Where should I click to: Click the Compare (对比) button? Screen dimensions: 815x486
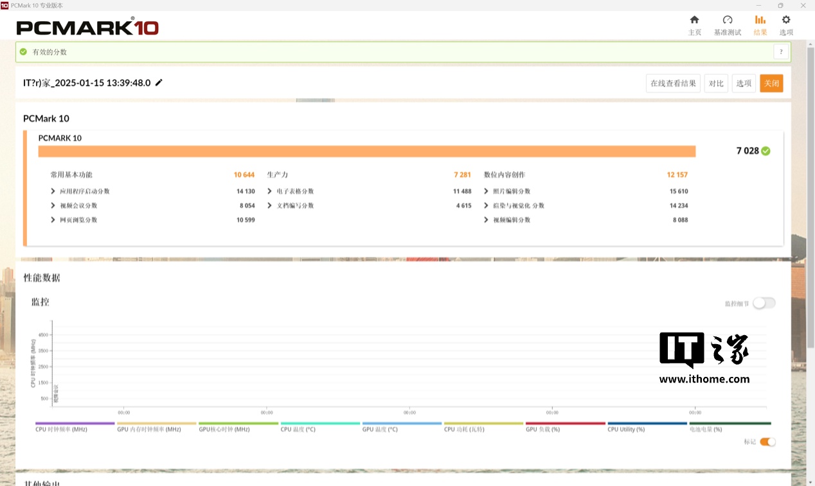716,83
